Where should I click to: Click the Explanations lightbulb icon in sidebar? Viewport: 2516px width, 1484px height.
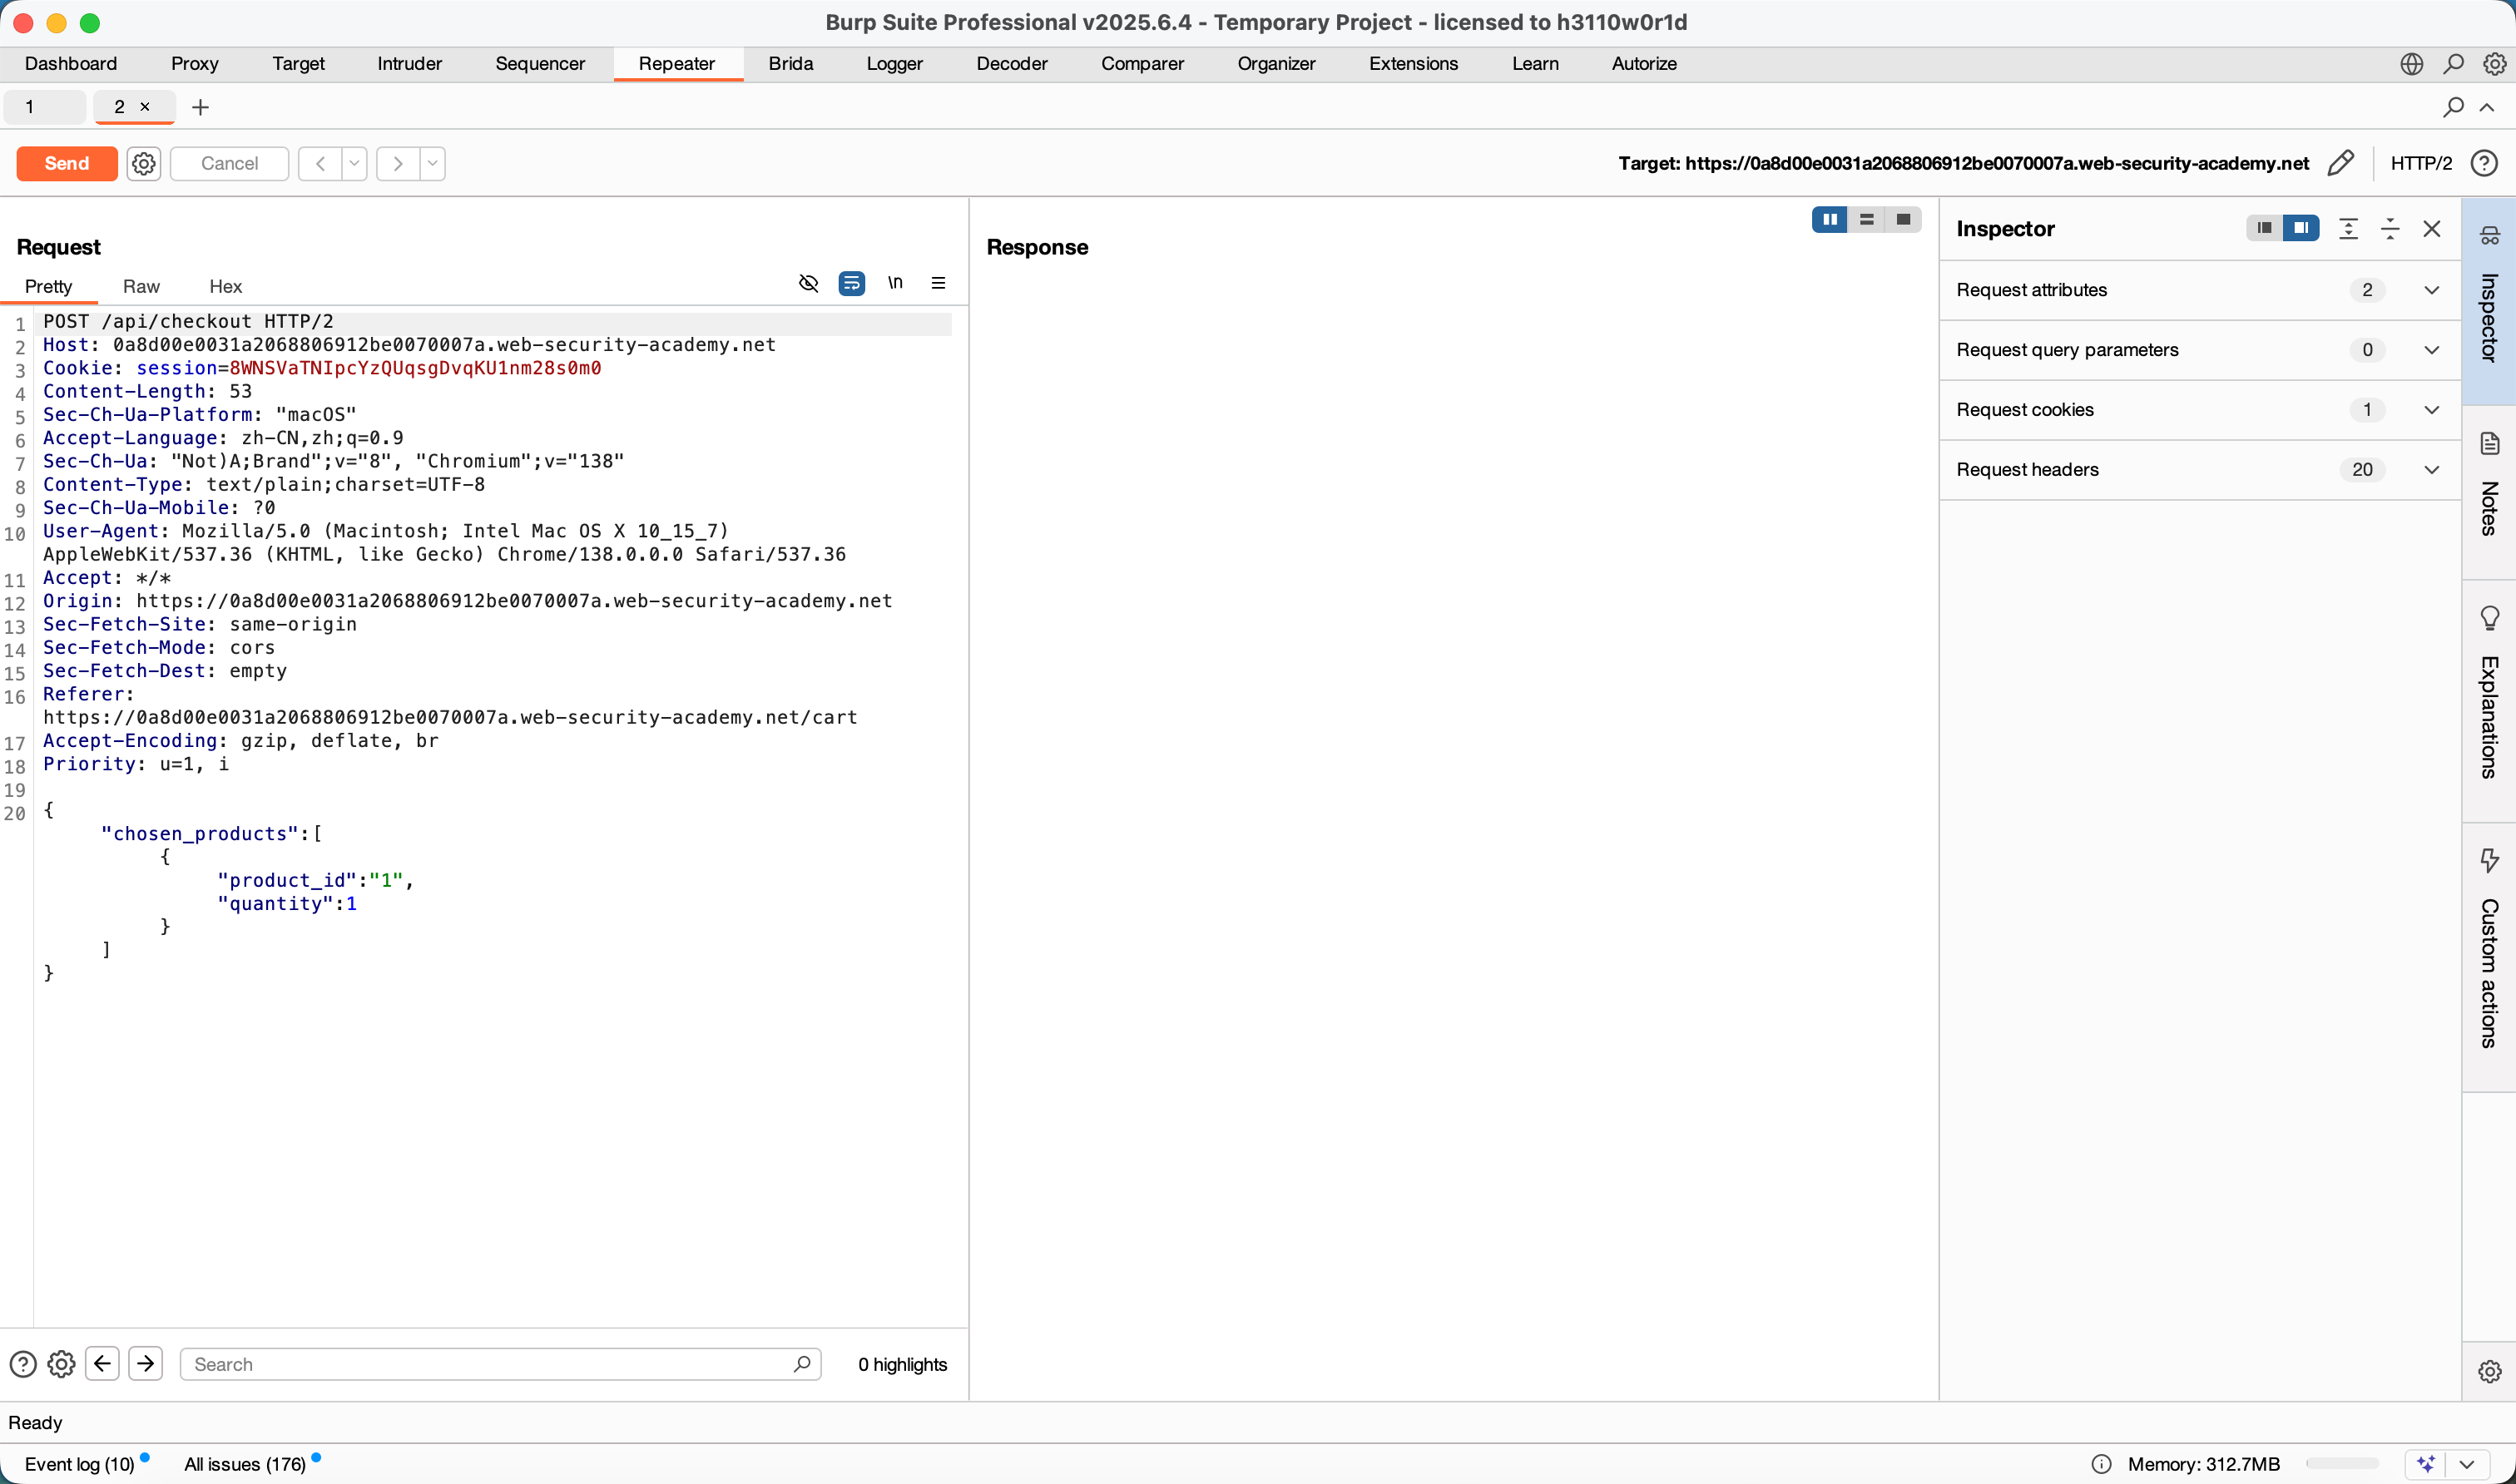2489,618
